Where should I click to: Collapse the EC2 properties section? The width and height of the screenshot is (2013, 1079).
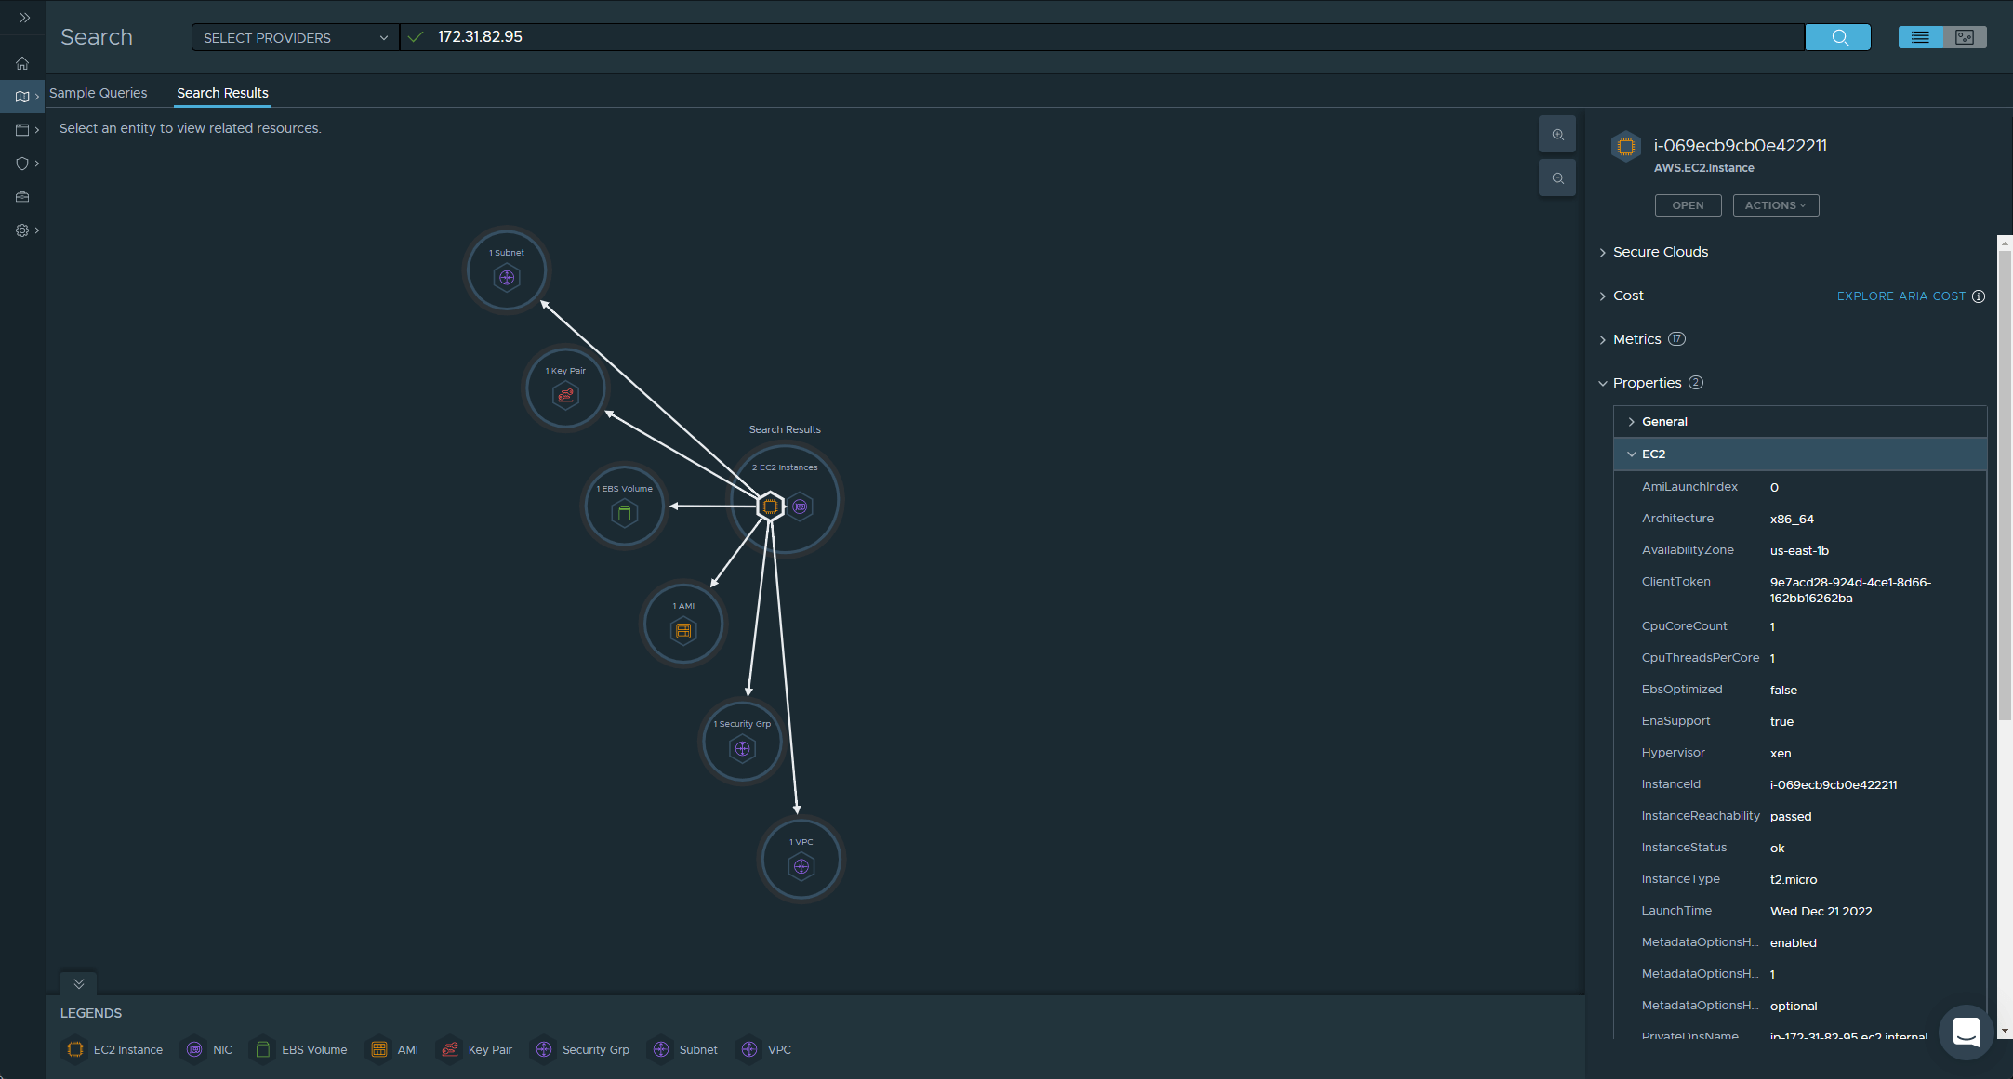pyautogui.click(x=1632, y=454)
